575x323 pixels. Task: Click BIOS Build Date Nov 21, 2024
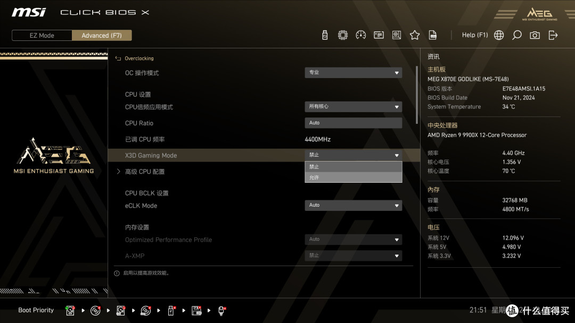[x=518, y=98]
